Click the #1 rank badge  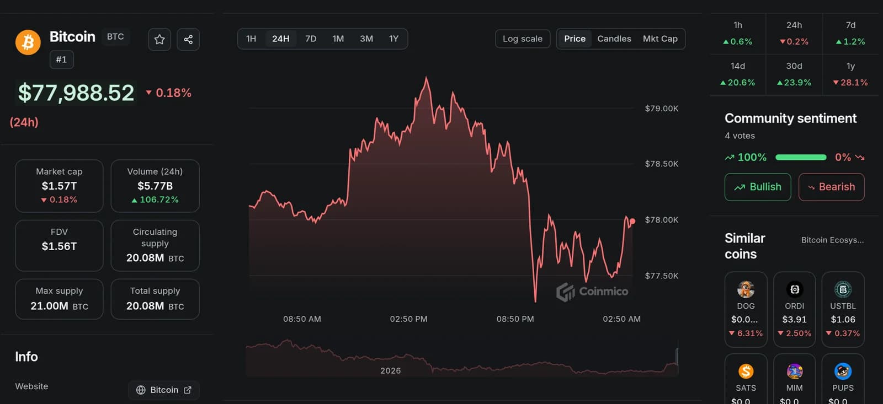[61, 60]
